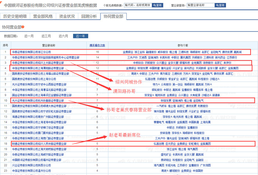
Task: Open 财通证券 绍兴人民中路营业部 link
Action: 39,144
